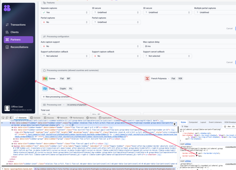Click New processing constraint button
The width and height of the screenshot is (236, 170).
coord(56,97)
